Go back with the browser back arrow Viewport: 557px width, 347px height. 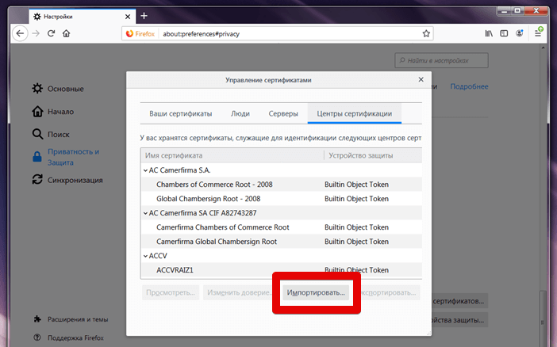click(x=20, y=34)
